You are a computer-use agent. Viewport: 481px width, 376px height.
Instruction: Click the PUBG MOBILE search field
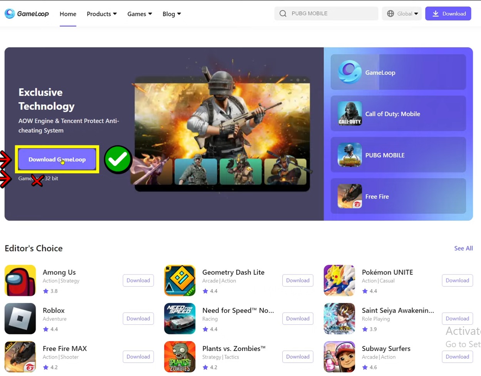coord(327,13)
